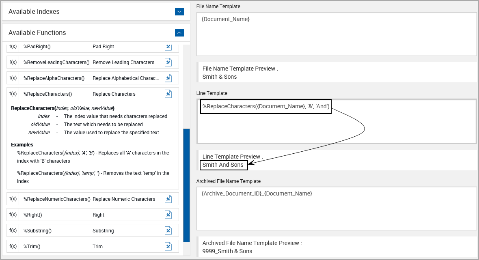
Task: Click the f(x) symbol next to Pad Right
Action: [x=12, y=47]
